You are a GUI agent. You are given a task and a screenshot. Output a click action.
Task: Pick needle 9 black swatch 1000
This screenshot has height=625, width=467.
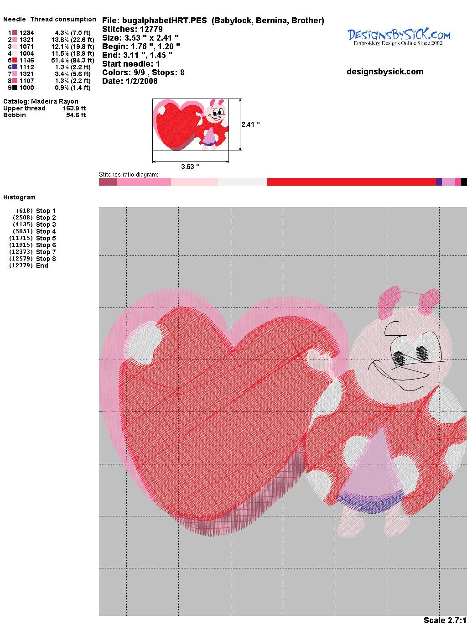point(15,88)
